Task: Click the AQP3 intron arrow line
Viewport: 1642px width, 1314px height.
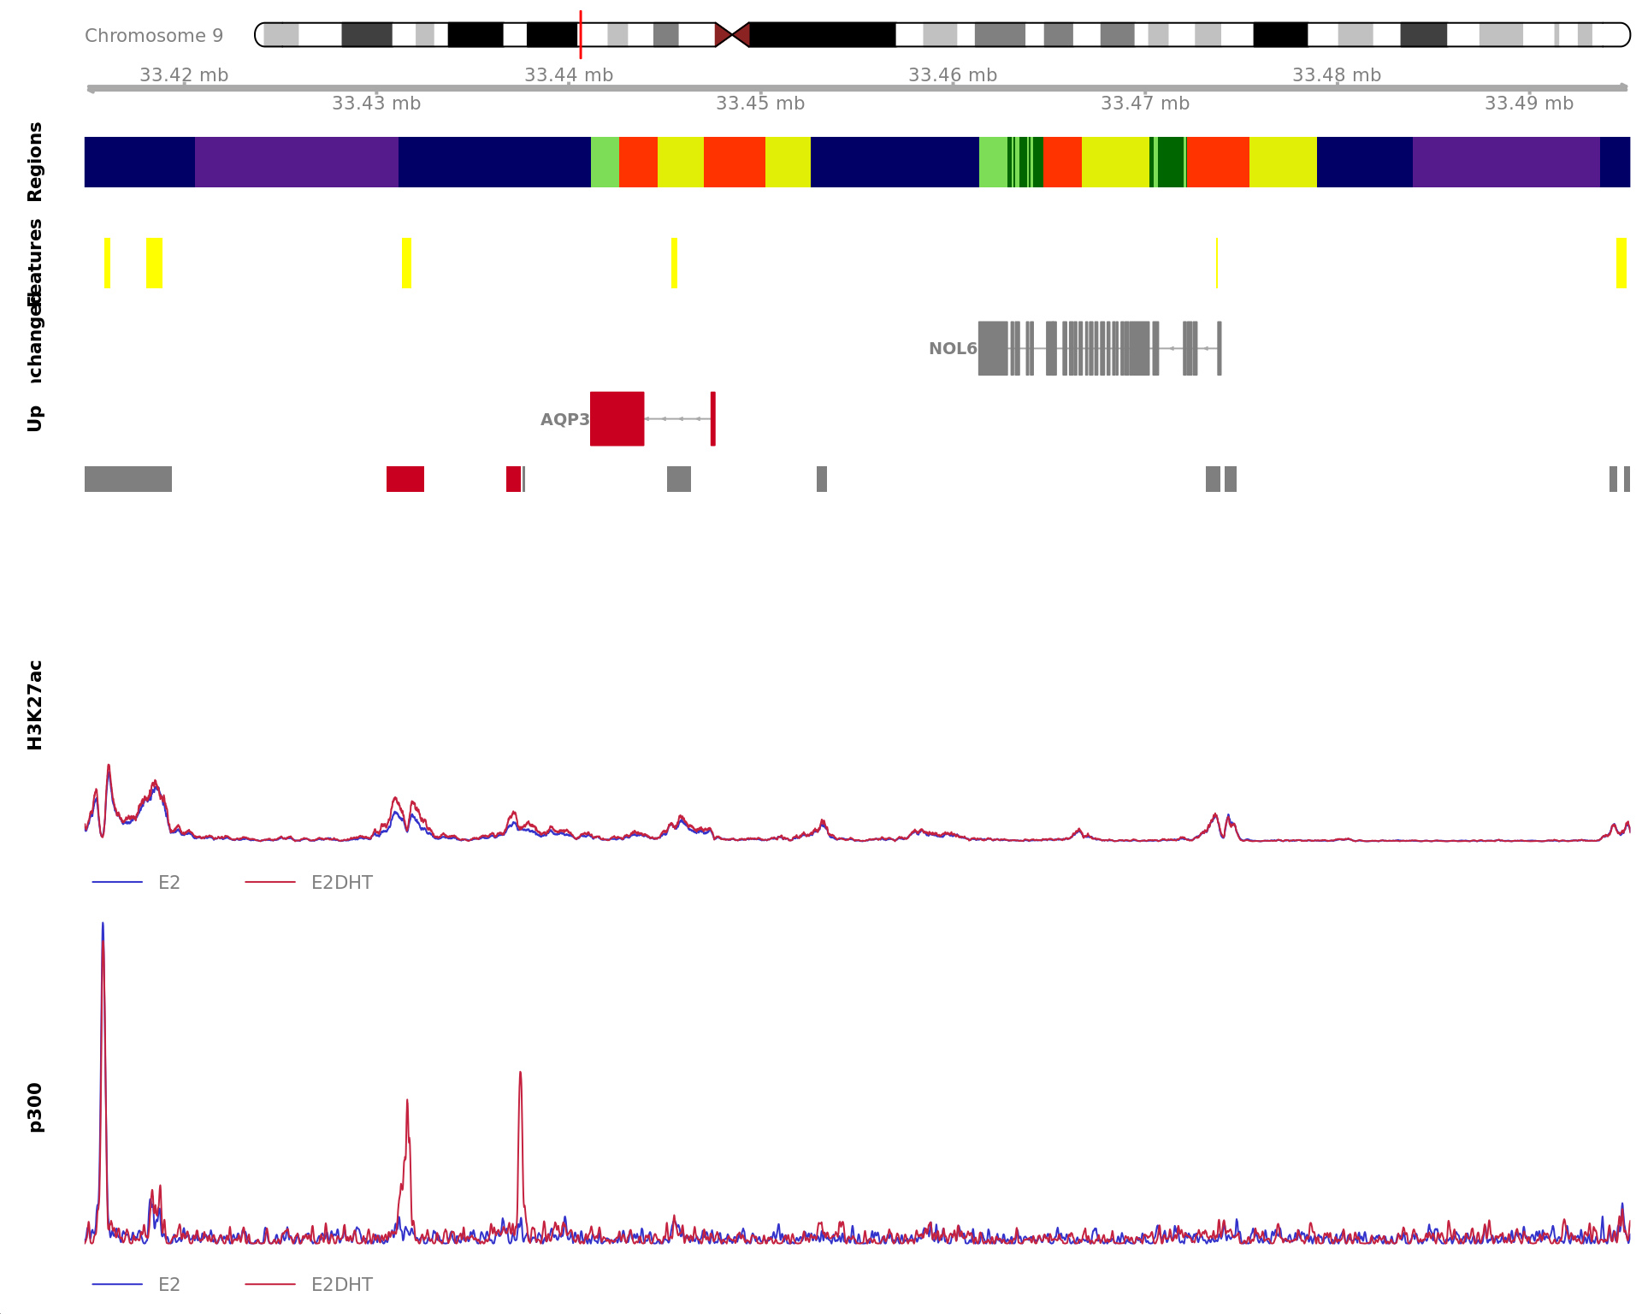Action: [677, 418]
